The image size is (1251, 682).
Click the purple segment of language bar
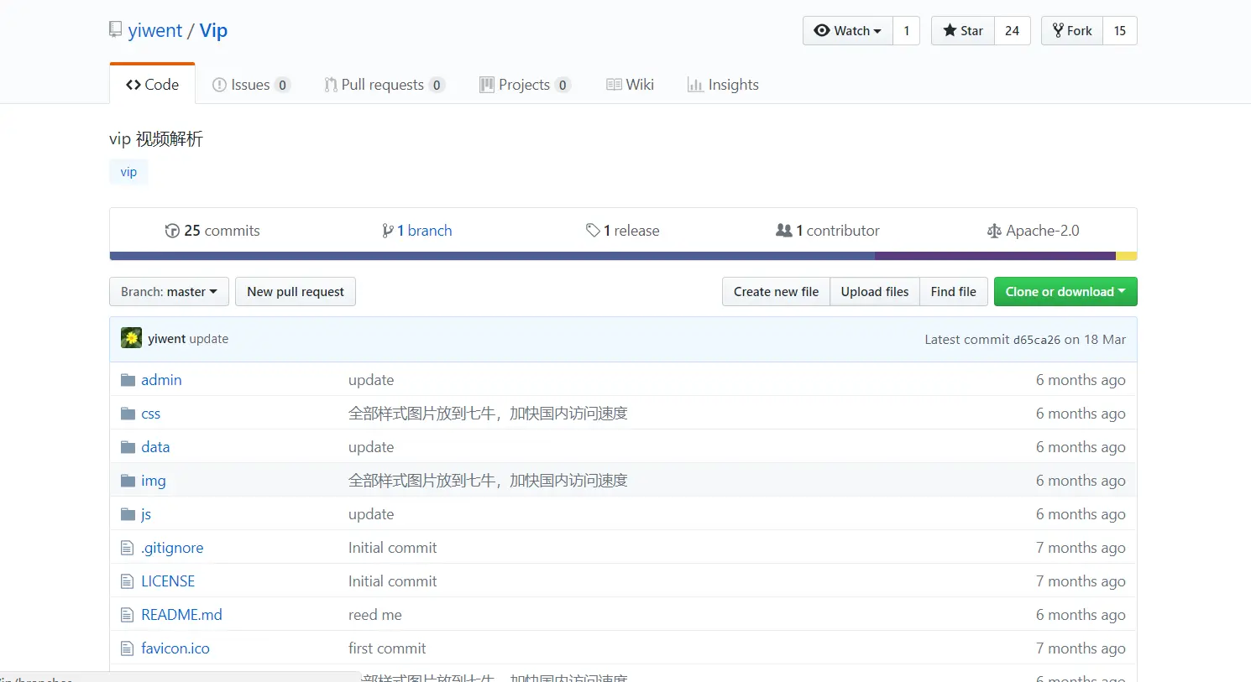pyautogui.click(x=995, y=256)
